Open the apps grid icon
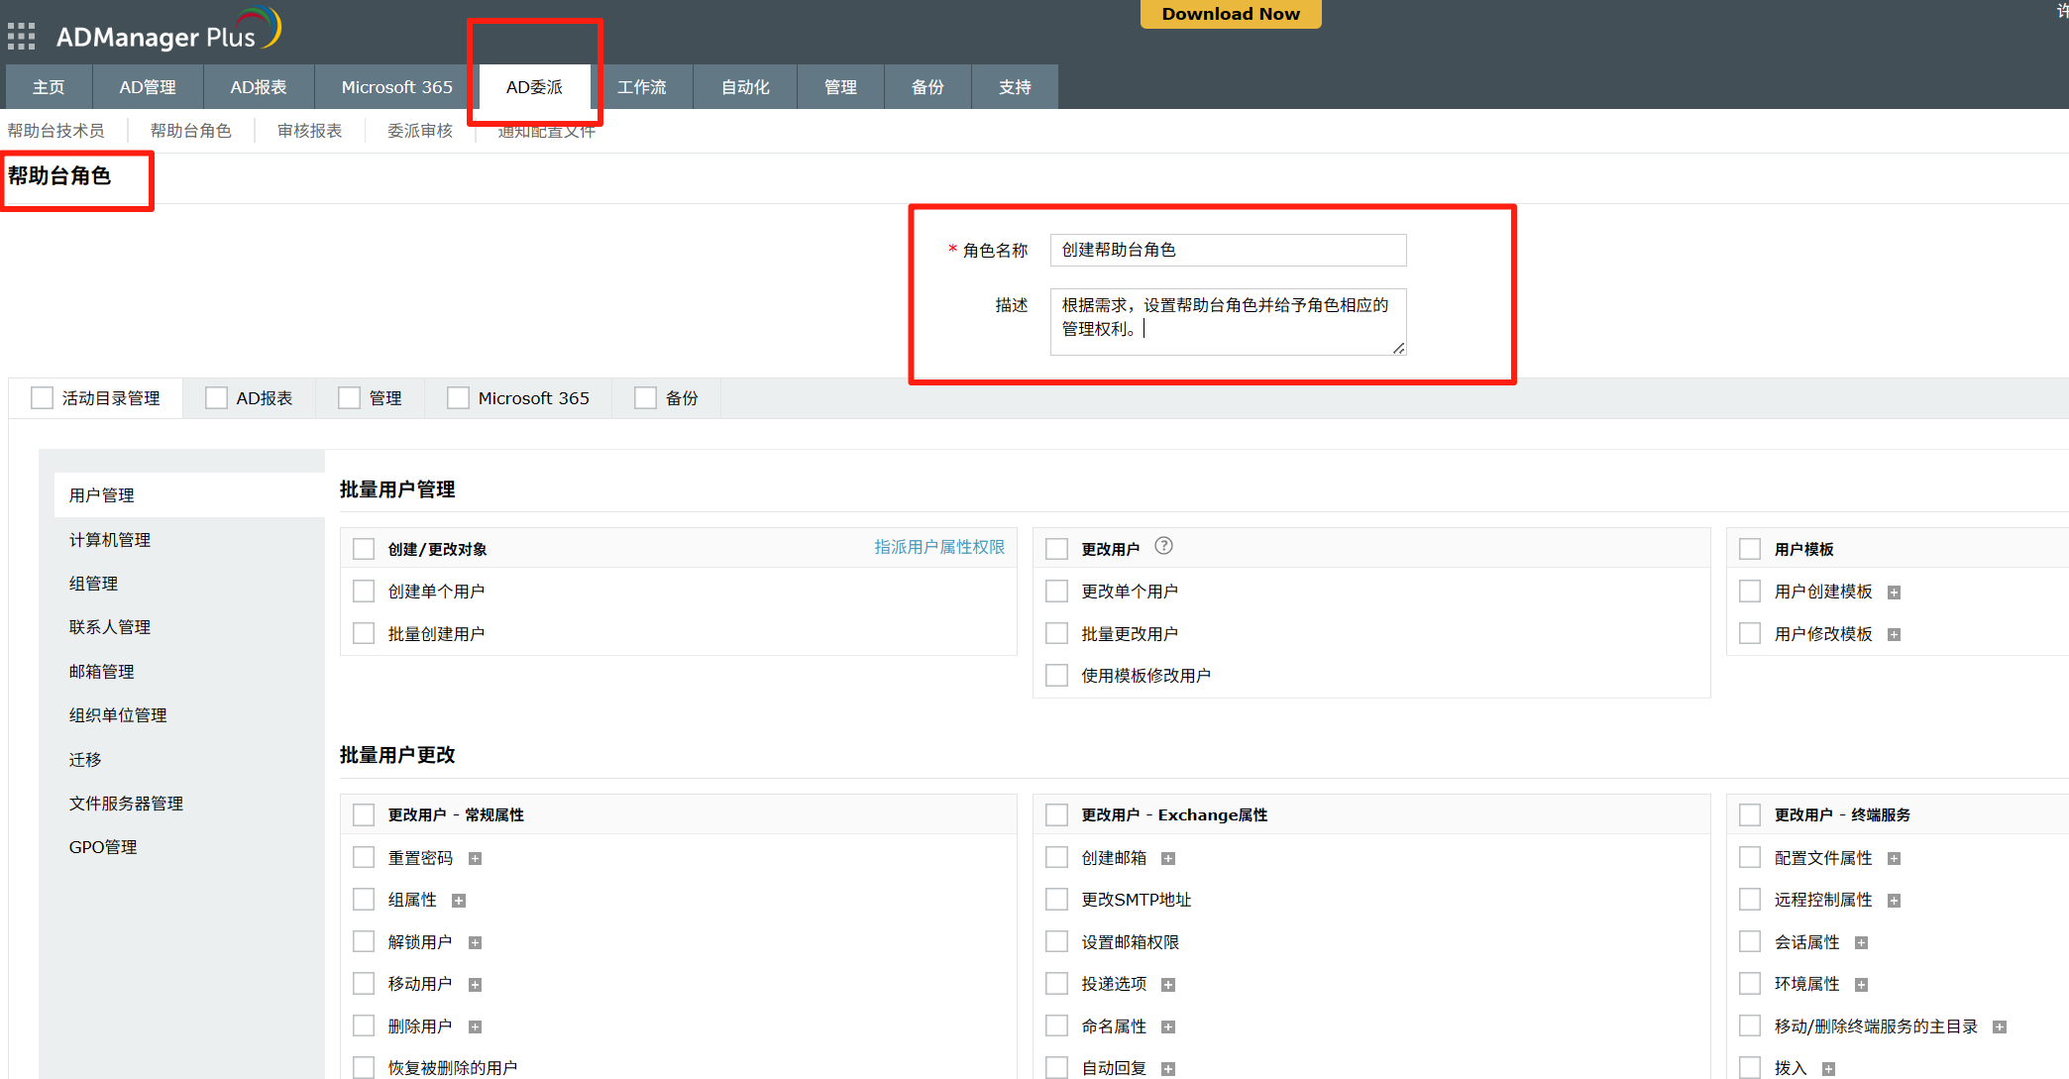Viewport: 2069px width, 1079px height. pyautogui.click(x=21, y=37)
